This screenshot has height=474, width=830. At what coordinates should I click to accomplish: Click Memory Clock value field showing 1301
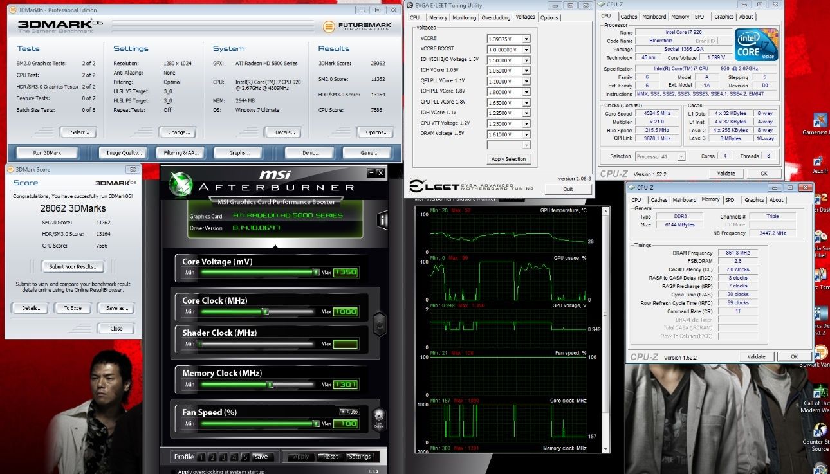[345, 385]
